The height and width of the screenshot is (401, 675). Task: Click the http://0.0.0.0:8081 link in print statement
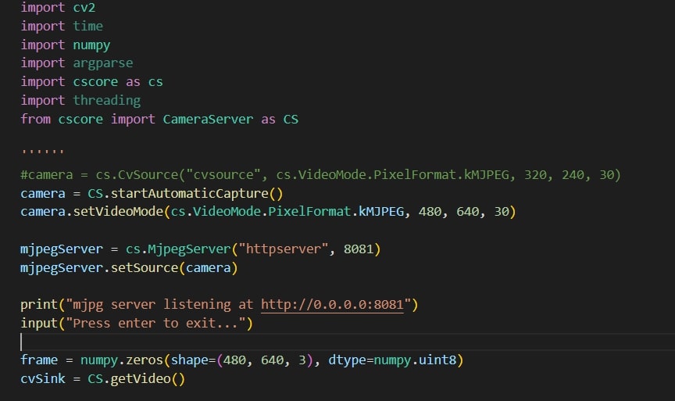332,305
